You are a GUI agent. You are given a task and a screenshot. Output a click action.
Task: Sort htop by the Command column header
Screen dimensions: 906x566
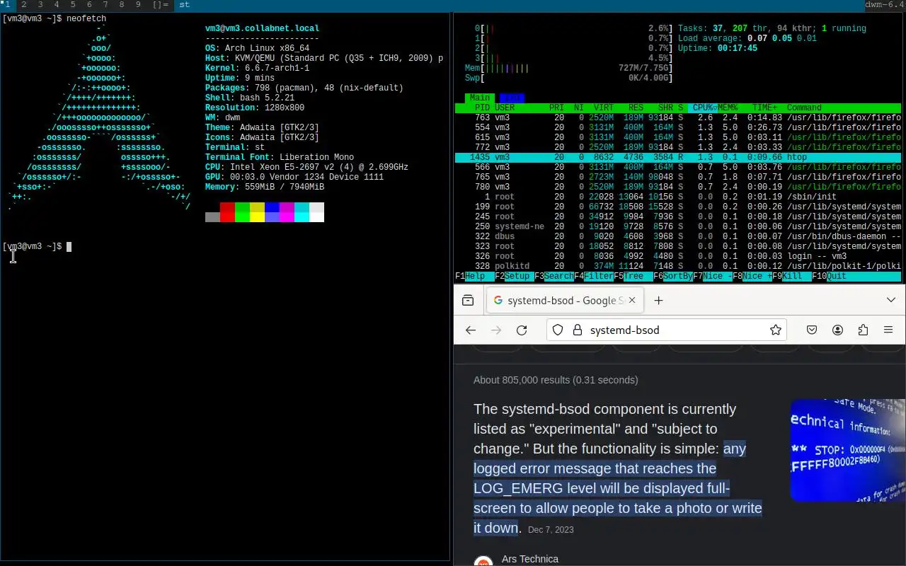click(x=804, y=108)
